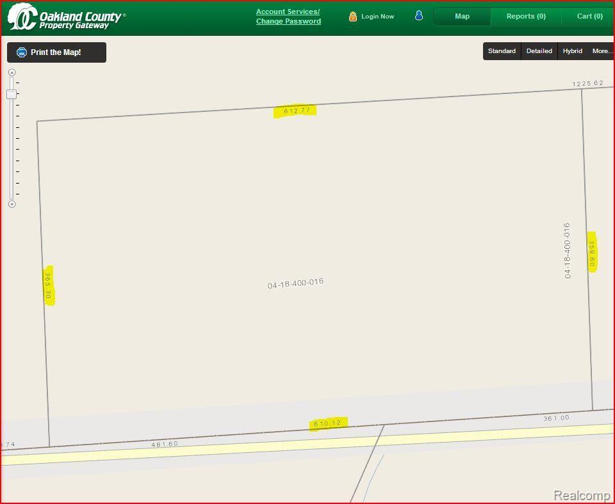
Task: Click the Print the Map! button
Action: [56, 52]
